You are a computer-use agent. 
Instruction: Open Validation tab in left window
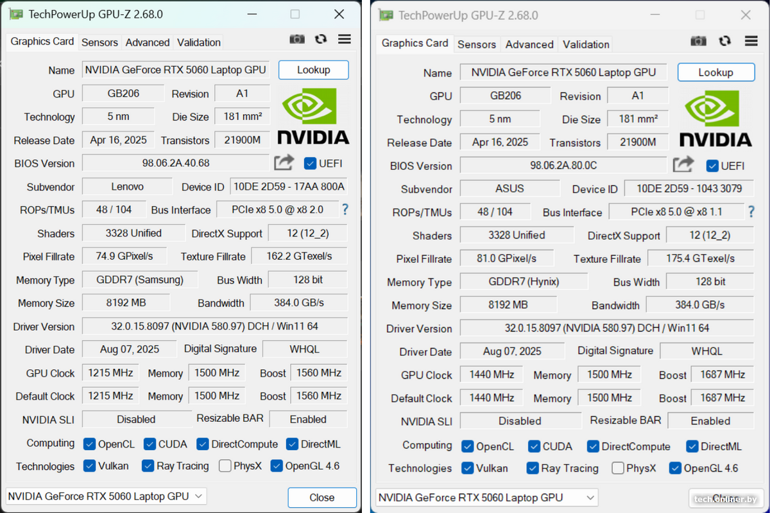(199, 42)
